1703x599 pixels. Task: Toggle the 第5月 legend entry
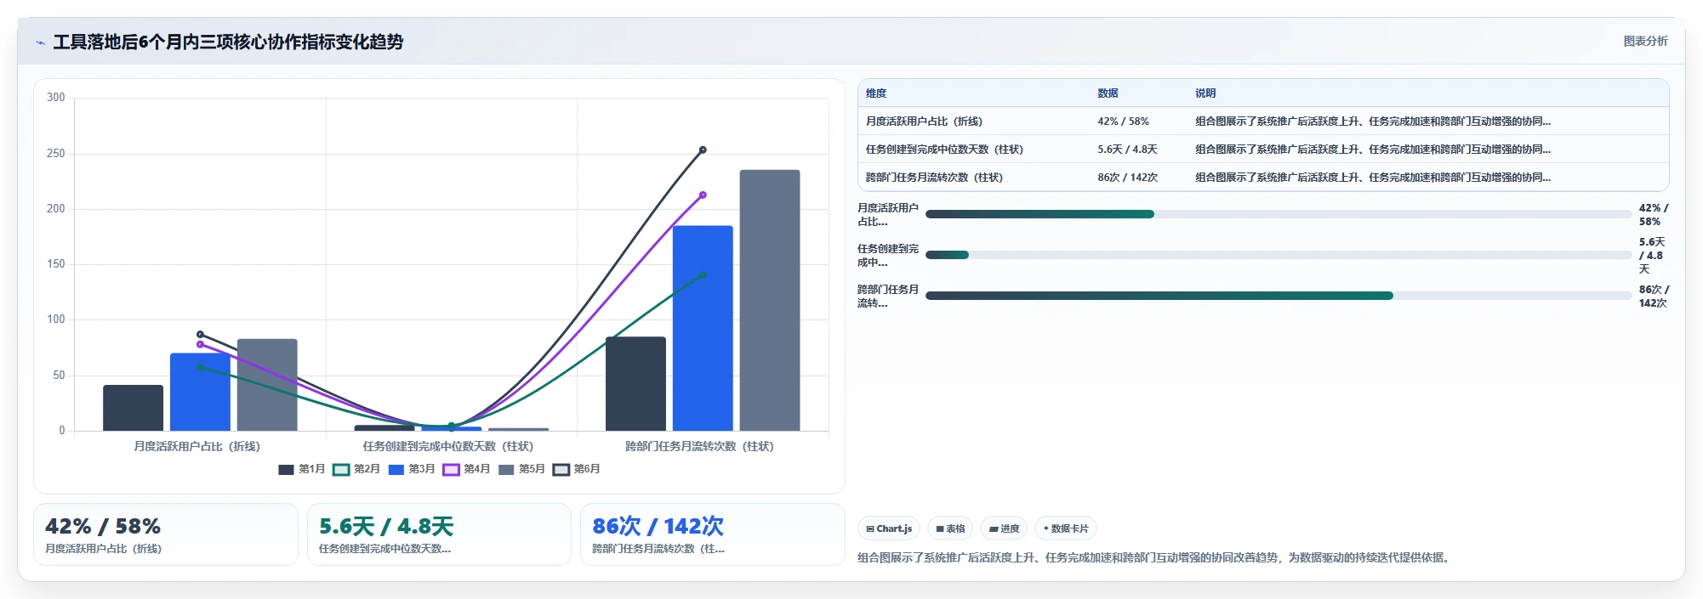[521, 469]
